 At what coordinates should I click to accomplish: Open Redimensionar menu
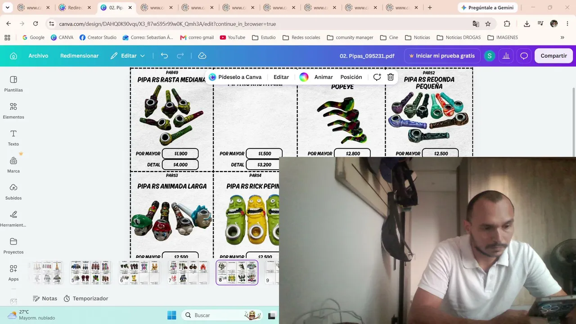[79, 56]
